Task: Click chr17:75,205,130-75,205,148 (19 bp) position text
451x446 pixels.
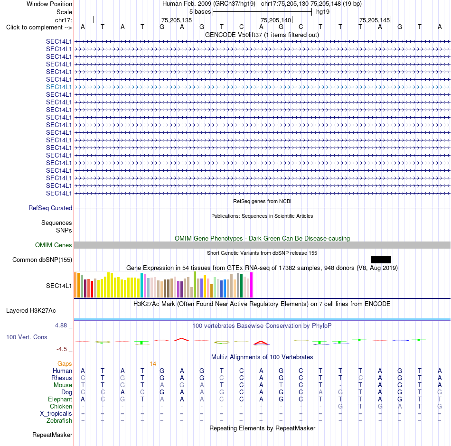Action: coord(311,4)
